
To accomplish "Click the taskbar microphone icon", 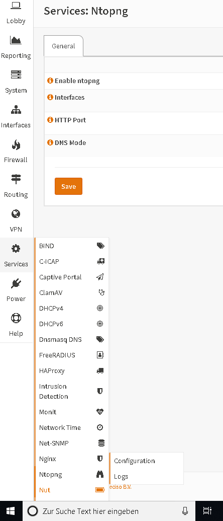I will click(185, 511).
